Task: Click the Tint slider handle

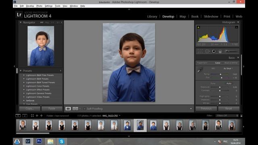Action: (222, 78)
